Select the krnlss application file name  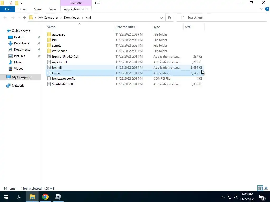point(56,73)
